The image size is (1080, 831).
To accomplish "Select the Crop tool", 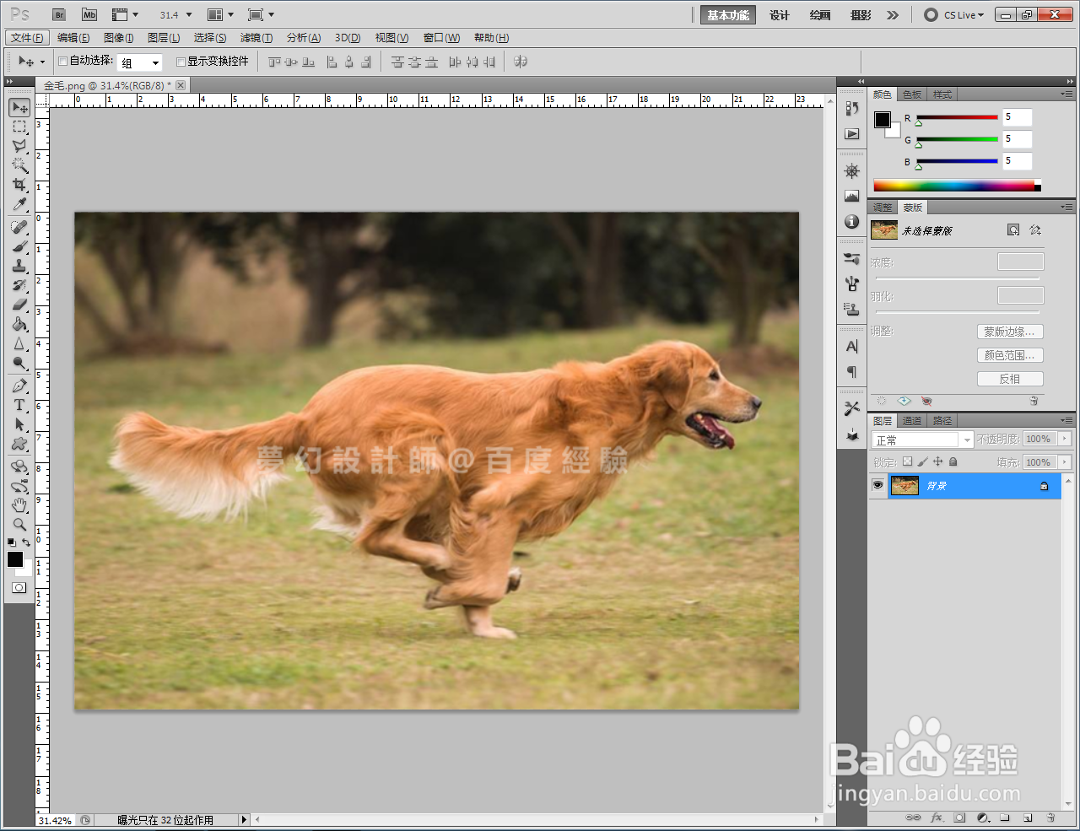I will click(19, 185).
